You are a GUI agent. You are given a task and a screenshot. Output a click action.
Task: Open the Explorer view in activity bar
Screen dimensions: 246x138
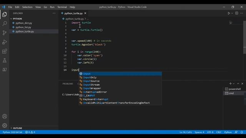pos(5,15)
